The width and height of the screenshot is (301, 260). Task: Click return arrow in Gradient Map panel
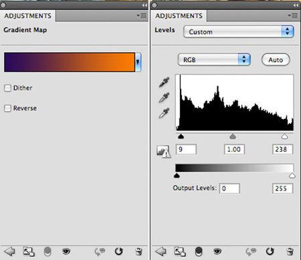[x=9, y=251]
